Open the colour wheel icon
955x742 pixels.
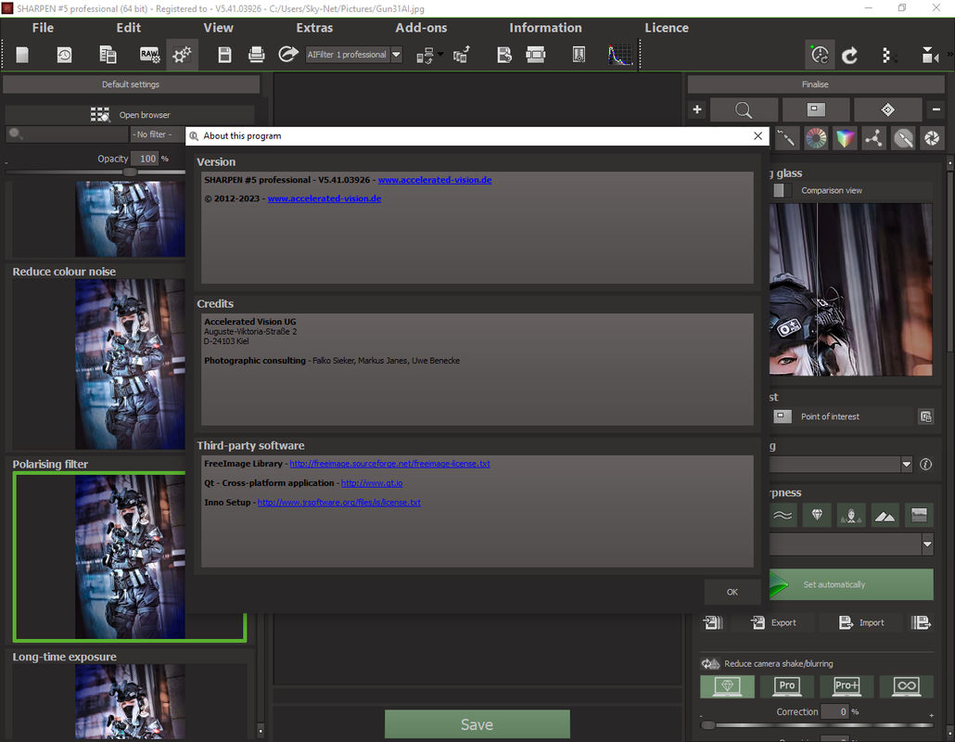coord(816,138)
